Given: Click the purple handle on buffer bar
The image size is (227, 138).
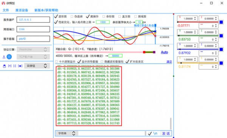Looking at the screenshot, I should click(x=154, y=52).
